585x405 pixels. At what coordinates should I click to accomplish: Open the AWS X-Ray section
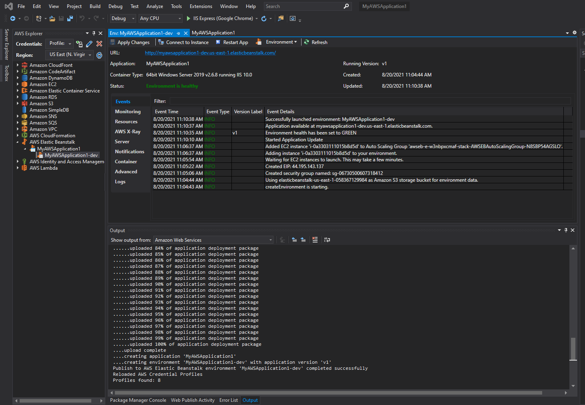coord(128,132)
